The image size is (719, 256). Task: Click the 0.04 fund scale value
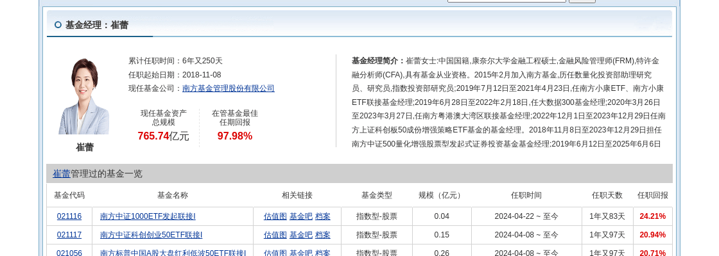click(442, 216)
